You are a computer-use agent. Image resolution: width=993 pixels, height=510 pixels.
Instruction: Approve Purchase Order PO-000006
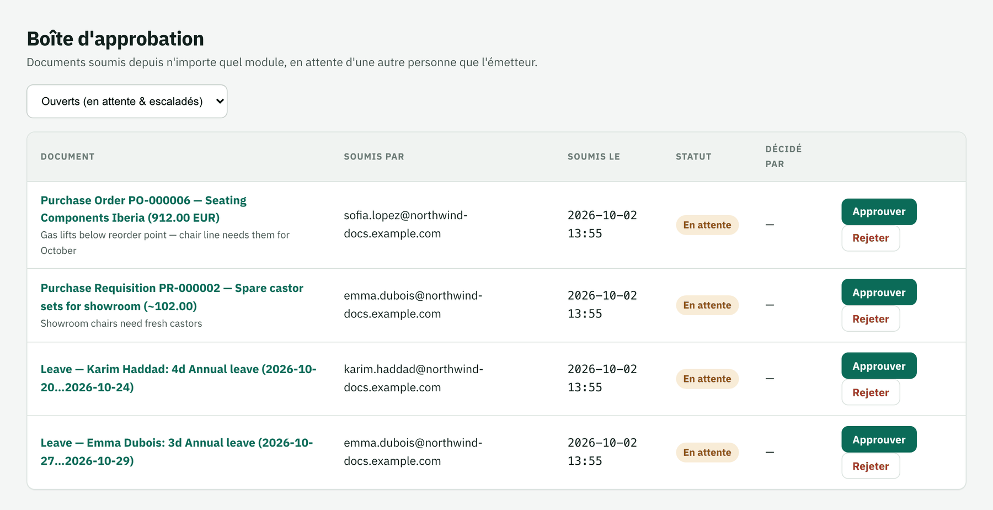coord(879,212)
